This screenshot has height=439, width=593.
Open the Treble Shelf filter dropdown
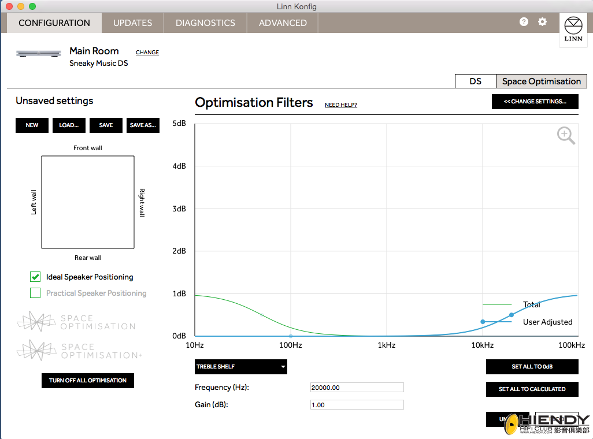point(241,367)
